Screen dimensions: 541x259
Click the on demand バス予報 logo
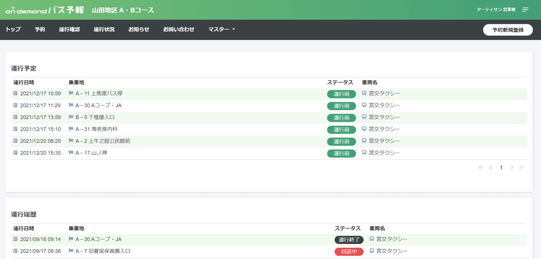(x=45, y=10)
